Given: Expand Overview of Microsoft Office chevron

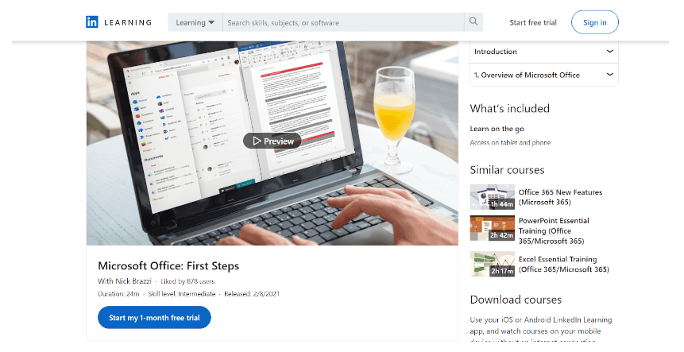Looking at the screenshot, I should point(610,75).
